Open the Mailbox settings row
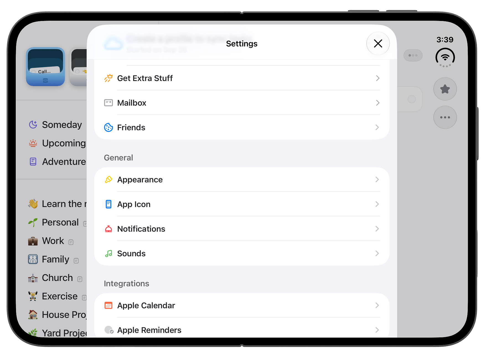This screenshot has width=486, height=360. (242, 103)
